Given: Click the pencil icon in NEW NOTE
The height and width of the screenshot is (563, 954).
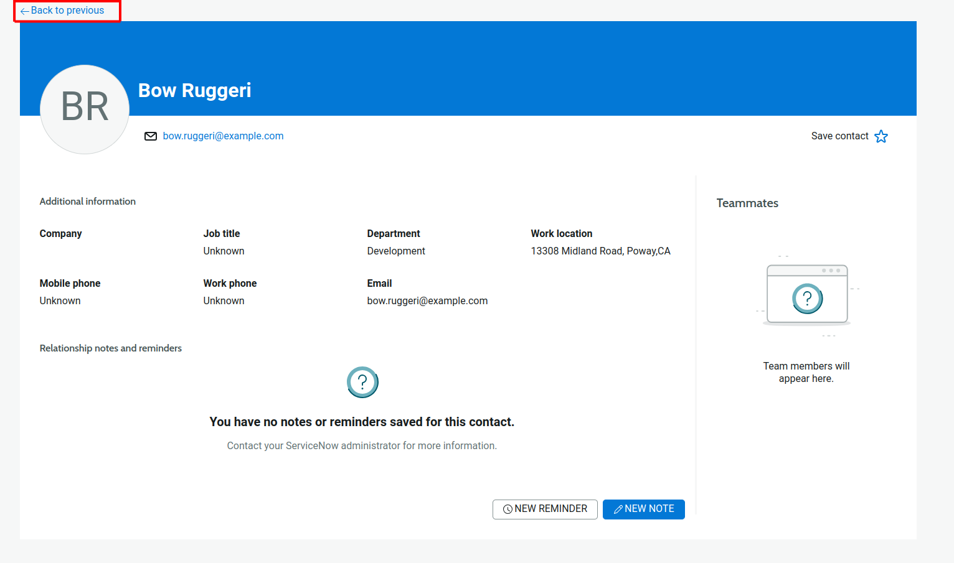Looking at the screenshot, I should coord(618,509).
